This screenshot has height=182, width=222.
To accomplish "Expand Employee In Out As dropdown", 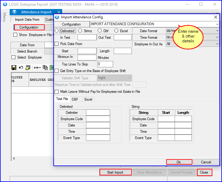I will click(x=217, y=44).
